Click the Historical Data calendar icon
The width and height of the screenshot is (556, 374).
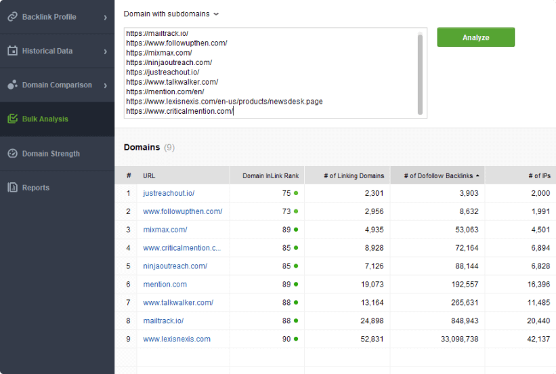click(x=13, y=51)
